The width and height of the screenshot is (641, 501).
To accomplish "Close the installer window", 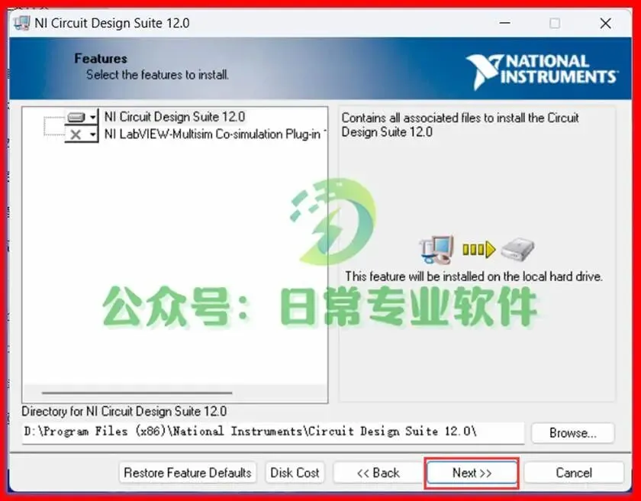I will tap(605, 23).
